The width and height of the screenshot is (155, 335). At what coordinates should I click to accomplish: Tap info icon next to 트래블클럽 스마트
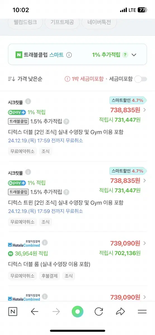click(x=69, y=55)
